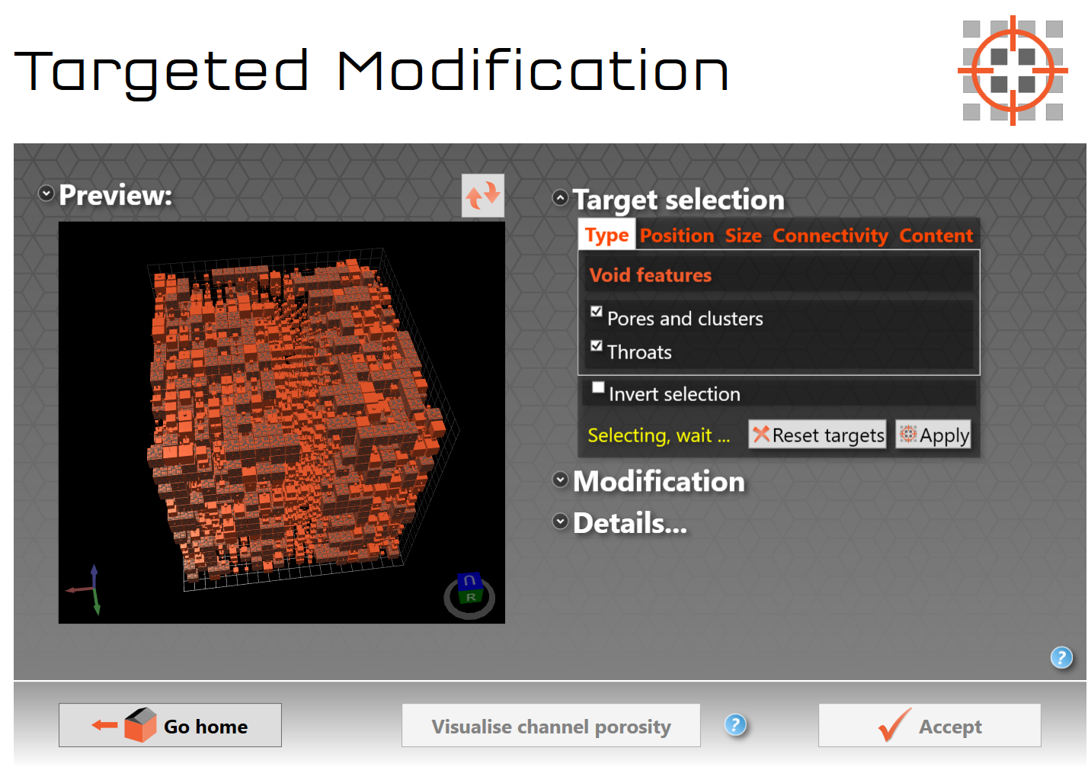Screen dimensions: 1088x767
Task: Collapse the Preview section
Action: tap(45, 193)
